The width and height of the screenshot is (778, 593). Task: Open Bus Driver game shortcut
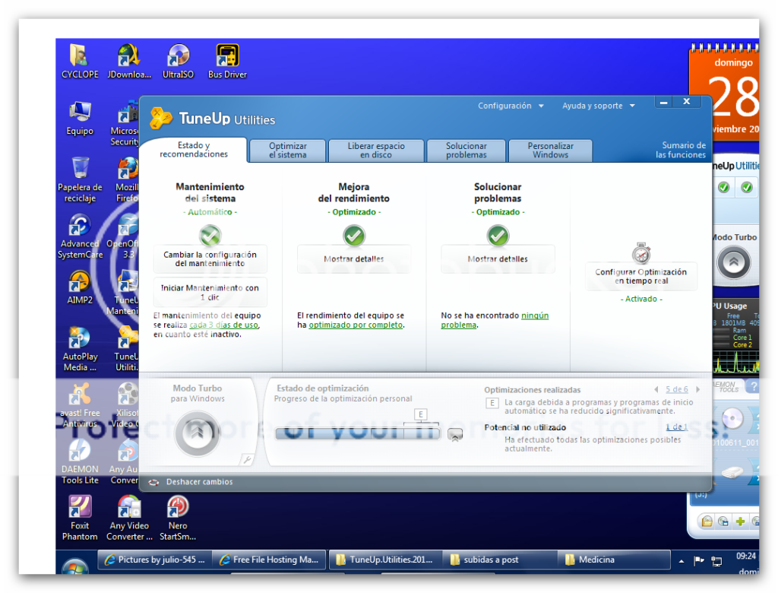point(227,62)
